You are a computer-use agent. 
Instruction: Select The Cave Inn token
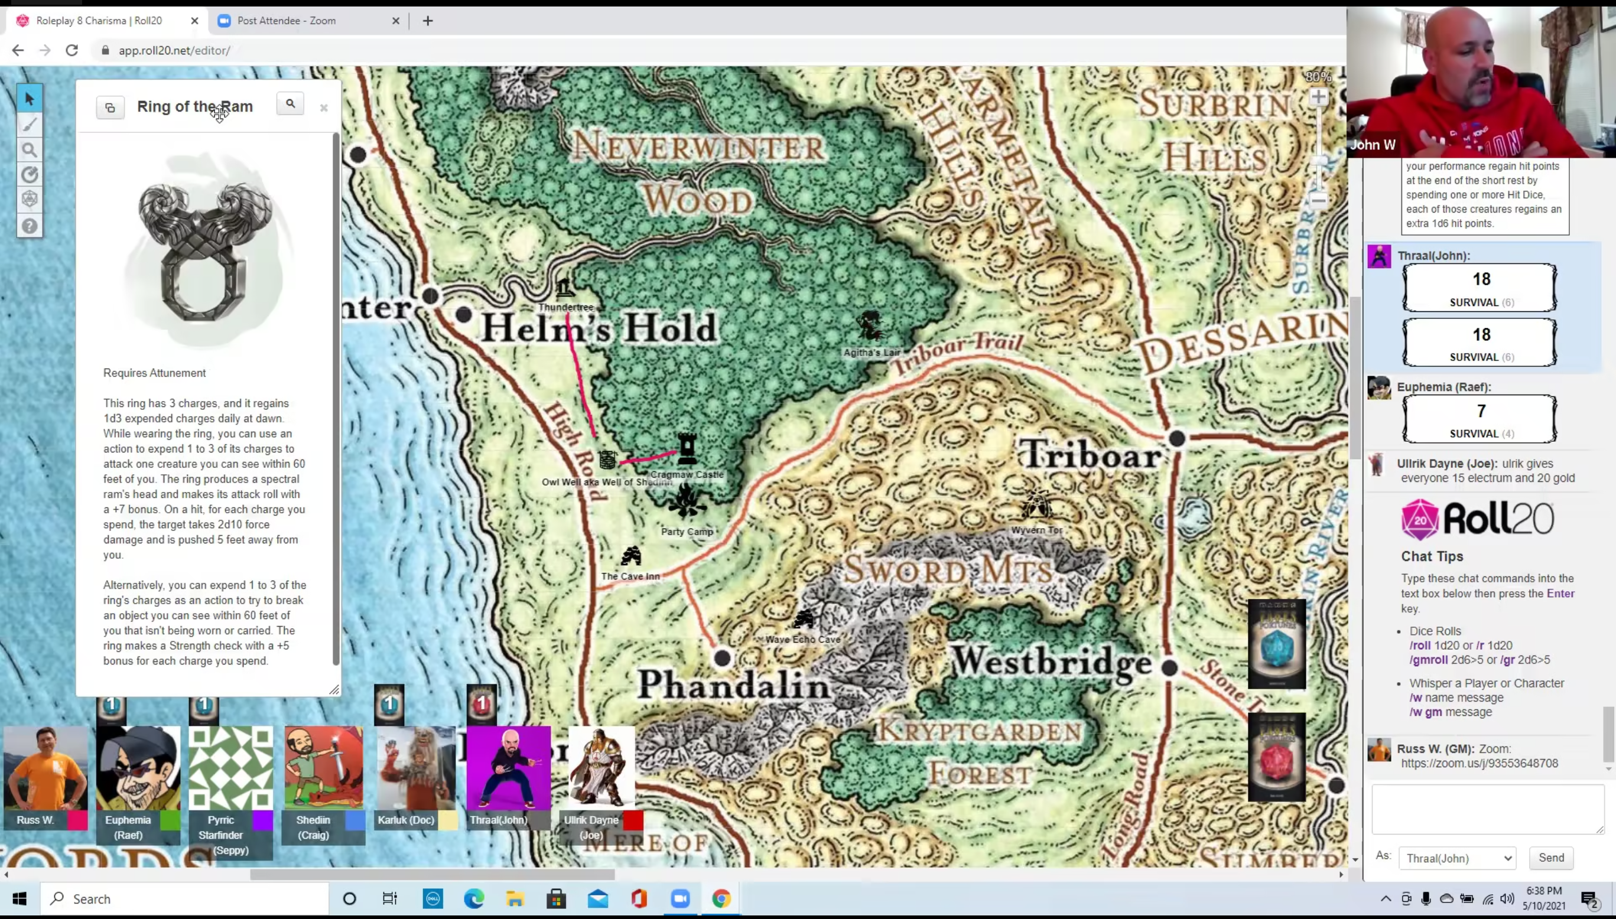coord(630,556)
